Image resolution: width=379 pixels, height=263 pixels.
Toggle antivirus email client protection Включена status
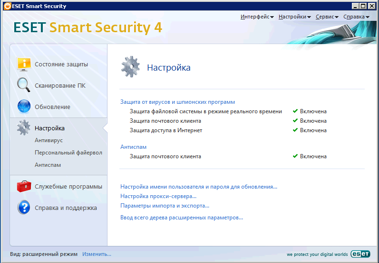(310, 121)
